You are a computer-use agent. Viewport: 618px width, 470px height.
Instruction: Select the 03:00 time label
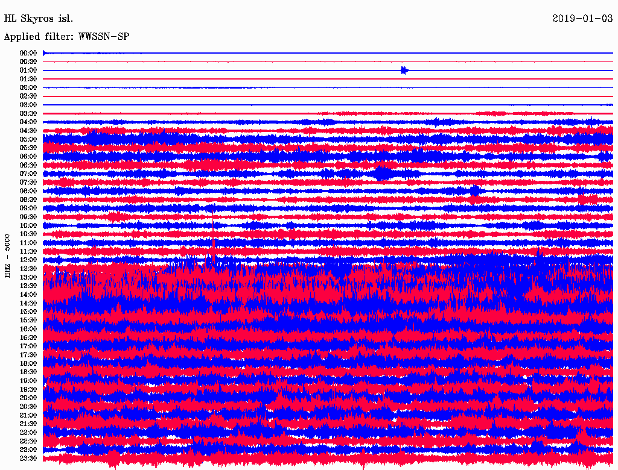[x=28, y=105]
